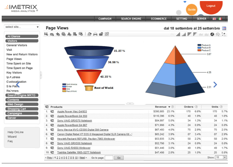The image size is (233, 167).
Task: Click row icon beside Apple Power Mac G4/933
Action: point(52,111)
